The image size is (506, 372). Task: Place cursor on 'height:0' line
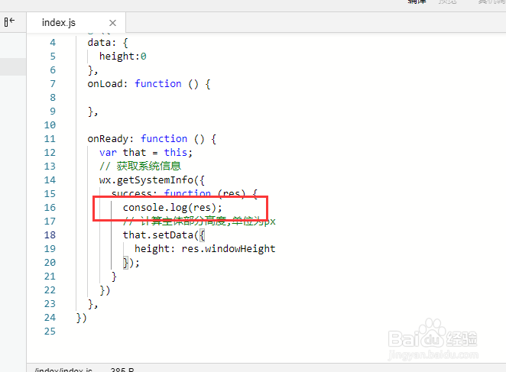(x=122, y=56)
